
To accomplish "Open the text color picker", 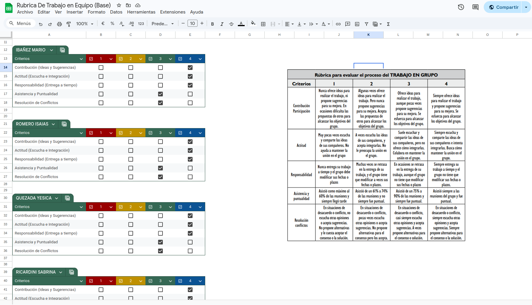I will pos(241,24).
